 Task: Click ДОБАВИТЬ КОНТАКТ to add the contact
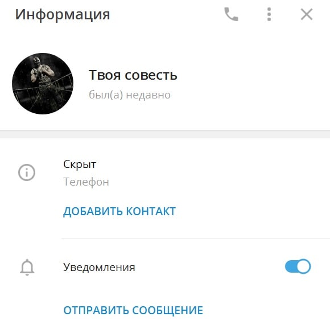point(119,212)
